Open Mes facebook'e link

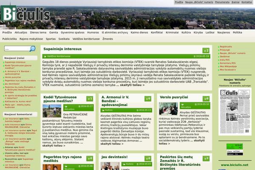[x=228, y=70]
